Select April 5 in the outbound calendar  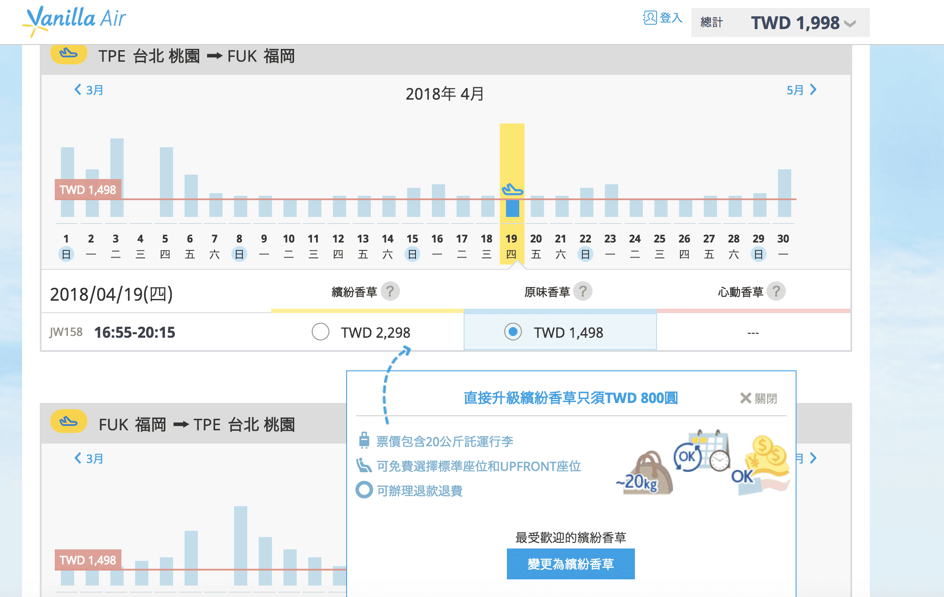(165, 246)
